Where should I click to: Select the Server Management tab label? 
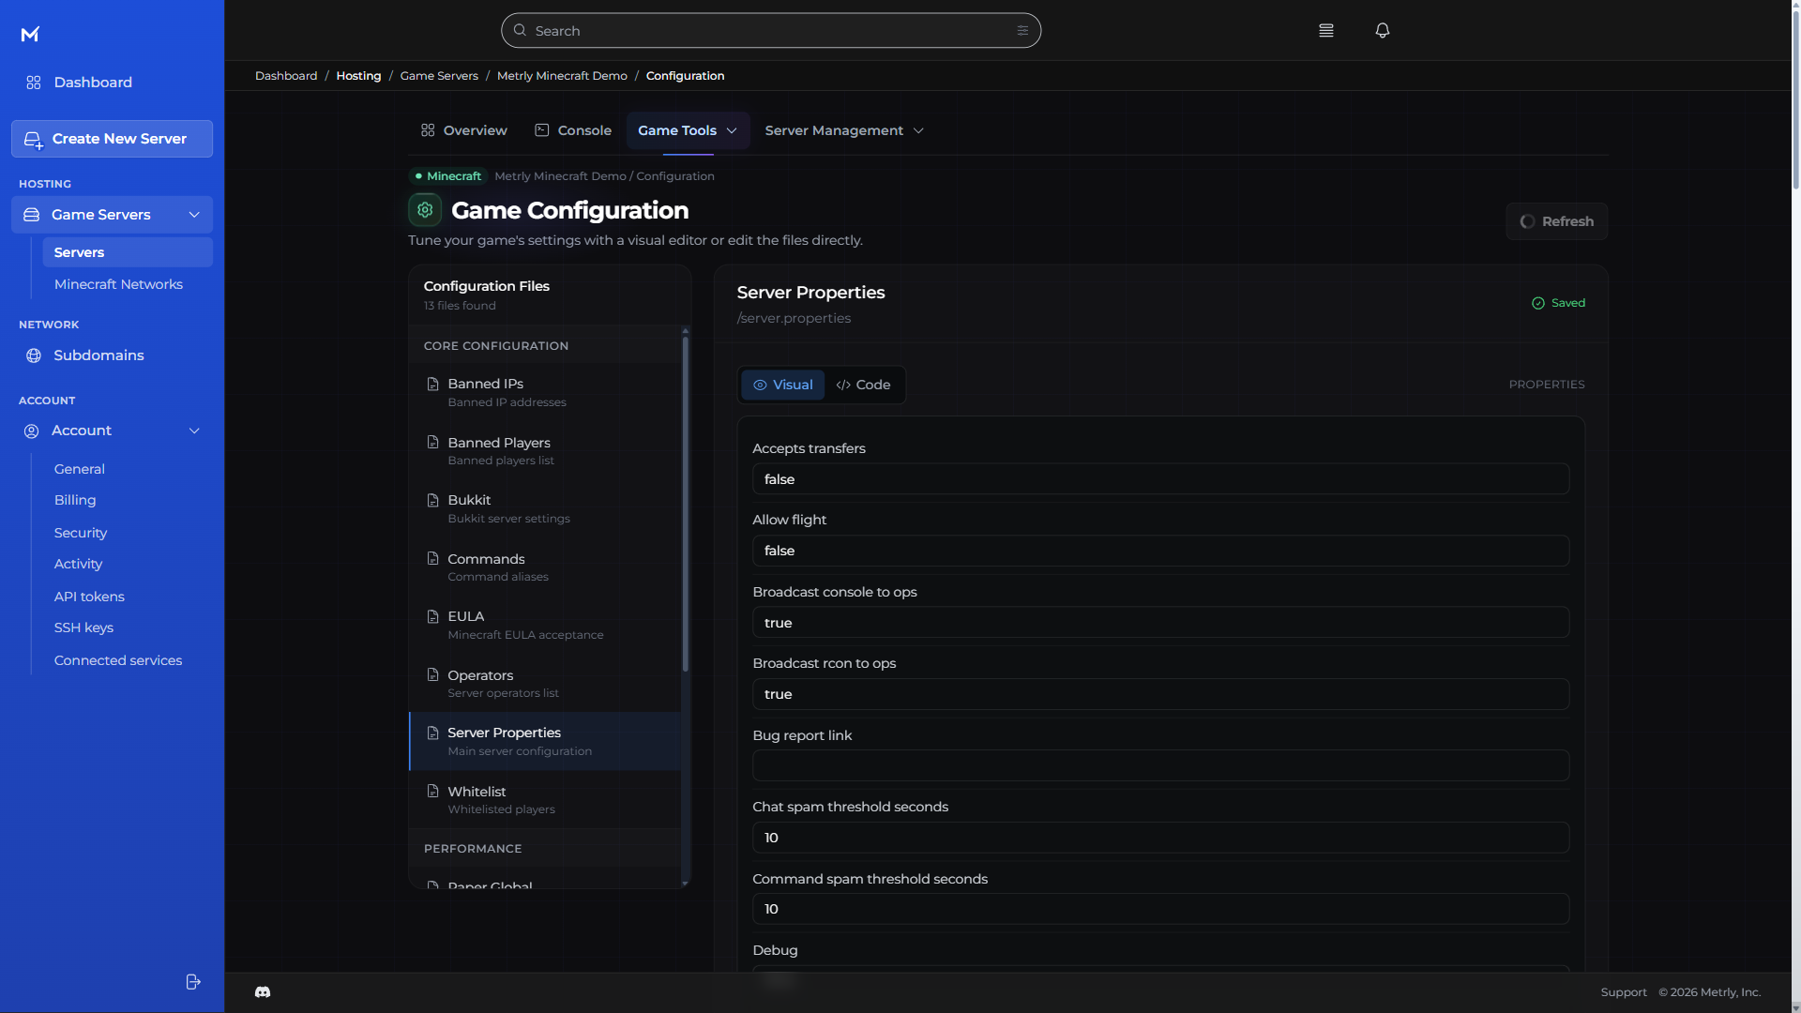point(834,130)
